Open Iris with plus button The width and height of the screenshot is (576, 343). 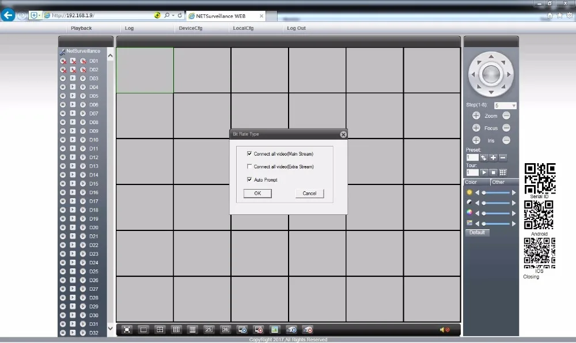[476, 140]
